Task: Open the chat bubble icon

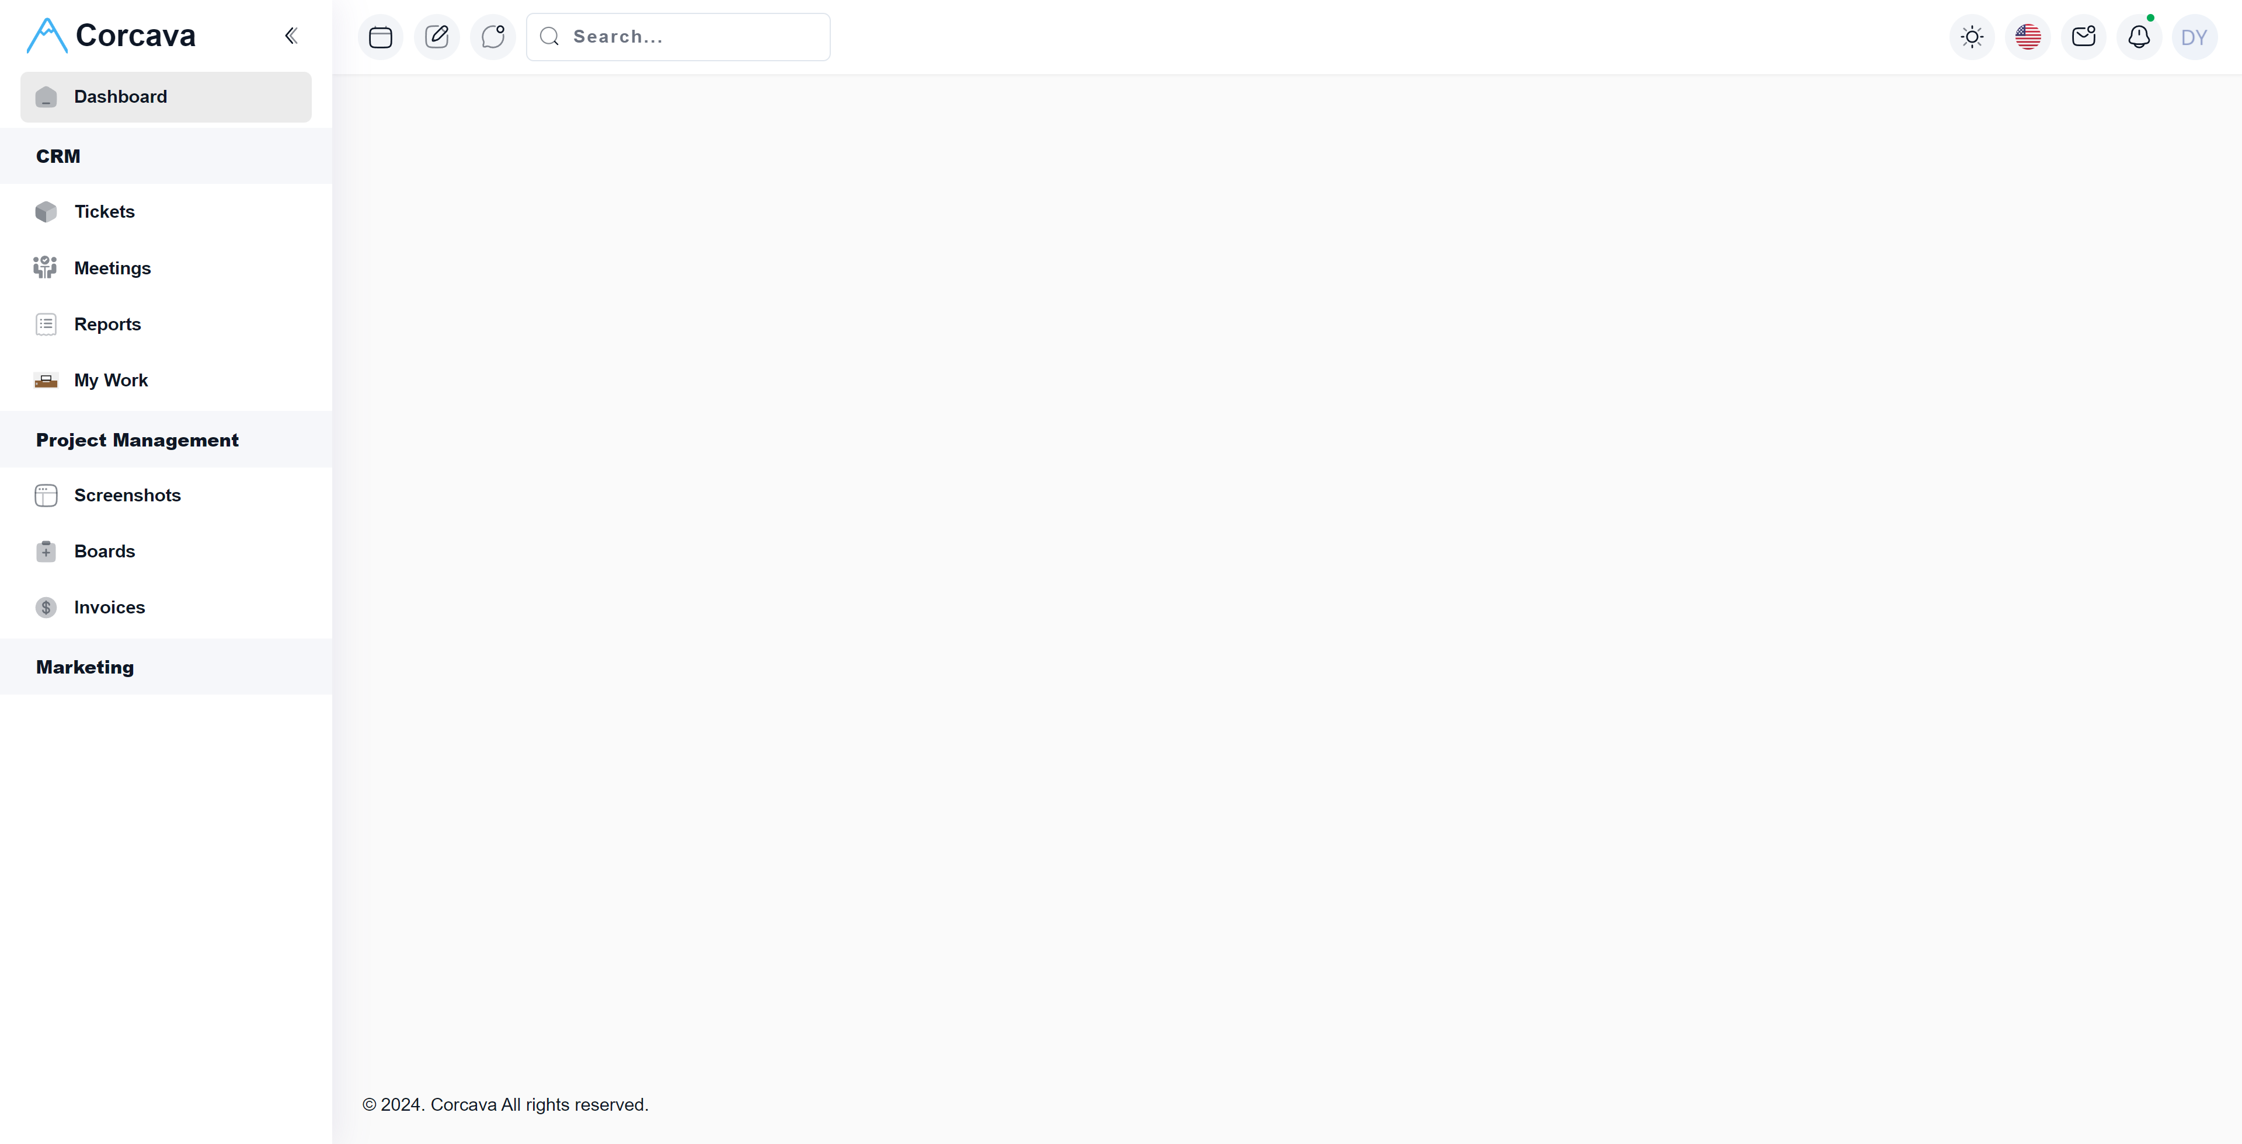Action: [x=493, y=37]
